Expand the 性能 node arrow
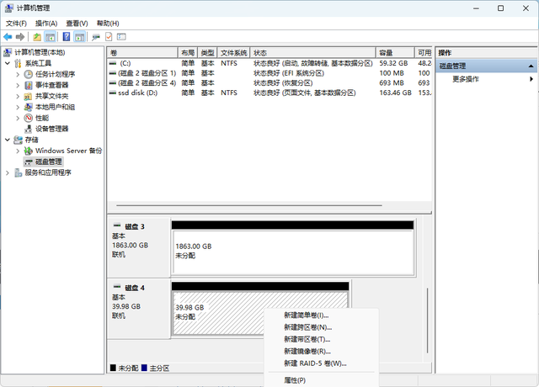Image resolution: width=539 pixels, height=387 pixels. click(18, 118)
